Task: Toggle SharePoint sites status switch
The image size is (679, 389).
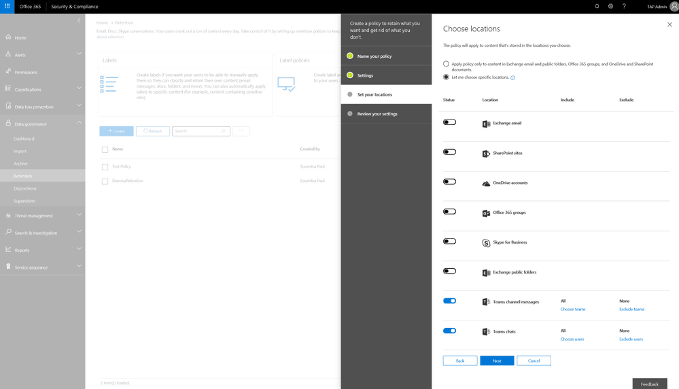Action: (x=449, y=152)
